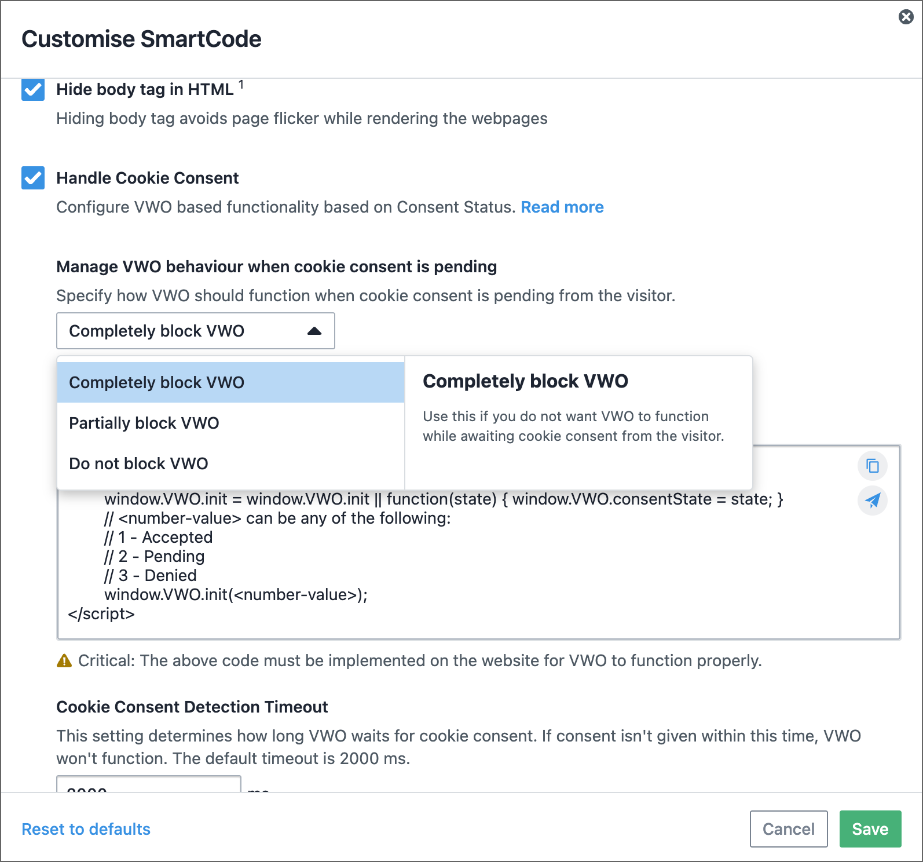Choose Do not block VWO option
The width and height of the screenshot is (923, 862).
point(230,463)
